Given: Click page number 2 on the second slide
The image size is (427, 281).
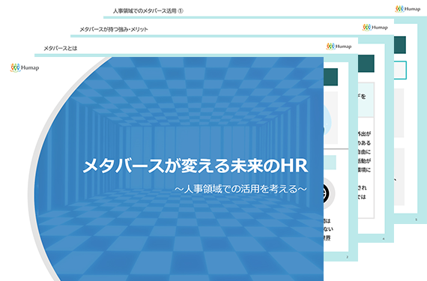Looking at the screenshot, I should pos(347,257).
